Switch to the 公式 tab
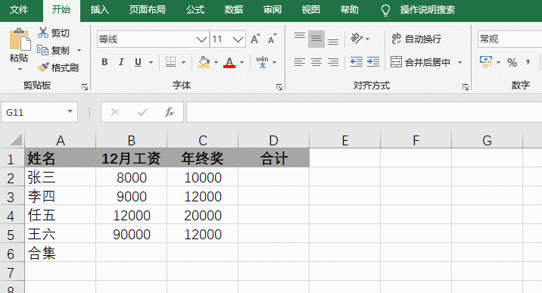542x293 pixels. pyautogui.click(x=195, y=10)
